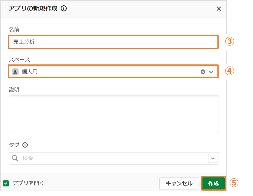Click the info icon beside アプリの新規作成 title
Screen dimensions: 253x196
click(63, 8)
